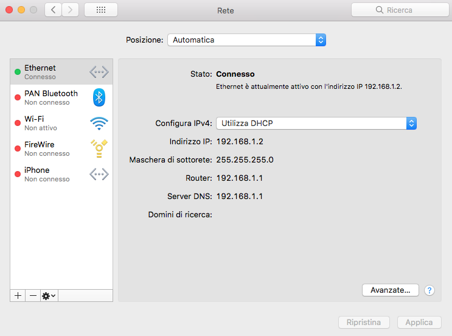Open the Posizione dropdown
Screen dimensions: 452x336
[246, 40]
